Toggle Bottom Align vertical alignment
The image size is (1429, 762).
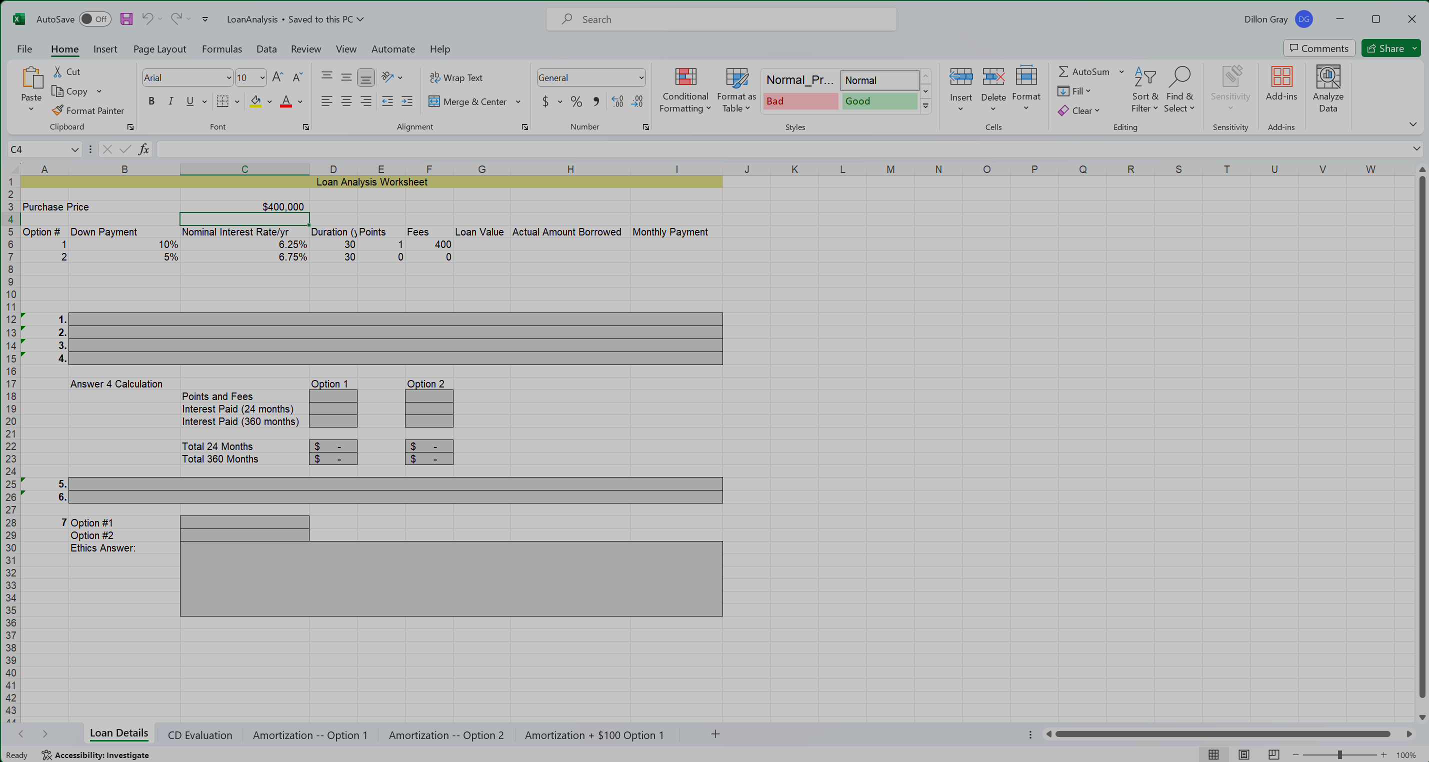(365, 77)
